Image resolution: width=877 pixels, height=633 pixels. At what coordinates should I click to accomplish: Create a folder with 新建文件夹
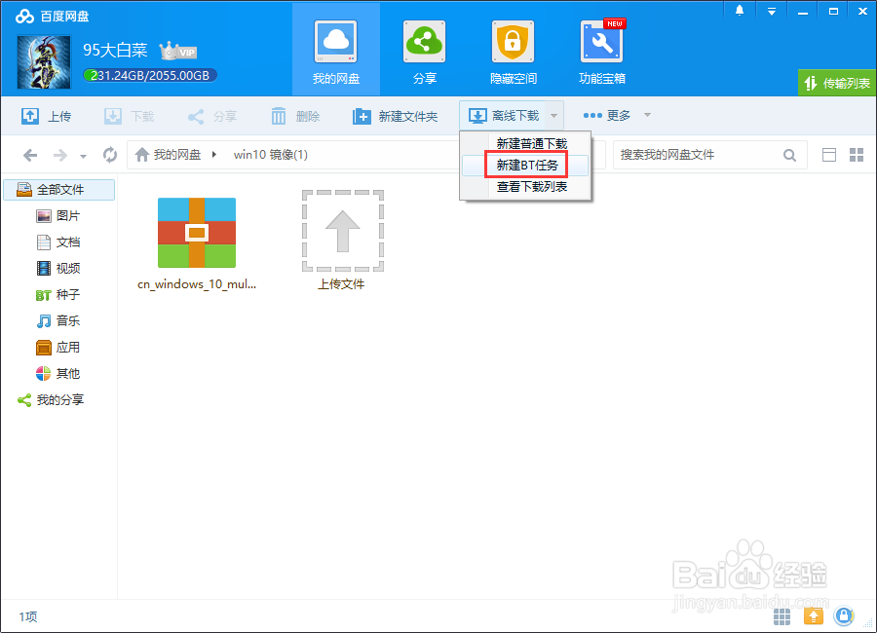(x=395, y=116)
